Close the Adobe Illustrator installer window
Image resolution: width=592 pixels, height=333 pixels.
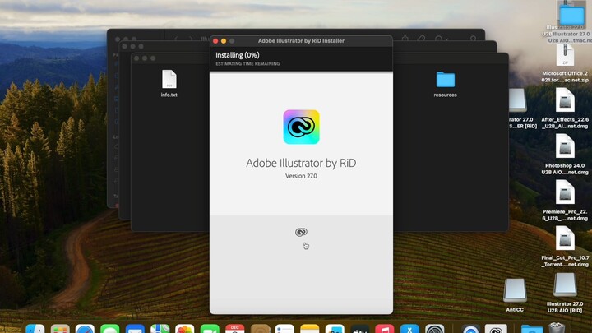215,41
